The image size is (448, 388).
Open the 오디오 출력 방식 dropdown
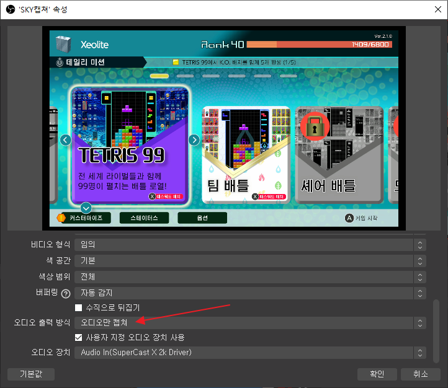coord(250,323)
